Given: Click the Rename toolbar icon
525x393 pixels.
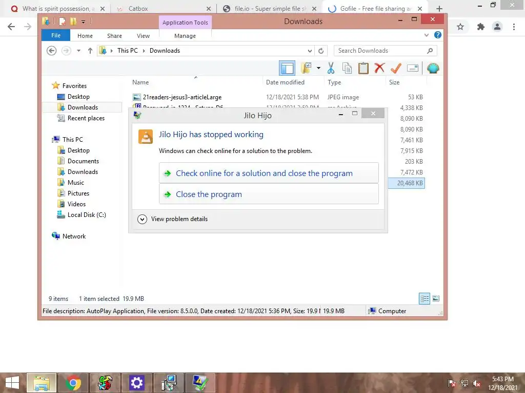Looking at the screenshot, I should pyautogui.click(x=413, y=68).
